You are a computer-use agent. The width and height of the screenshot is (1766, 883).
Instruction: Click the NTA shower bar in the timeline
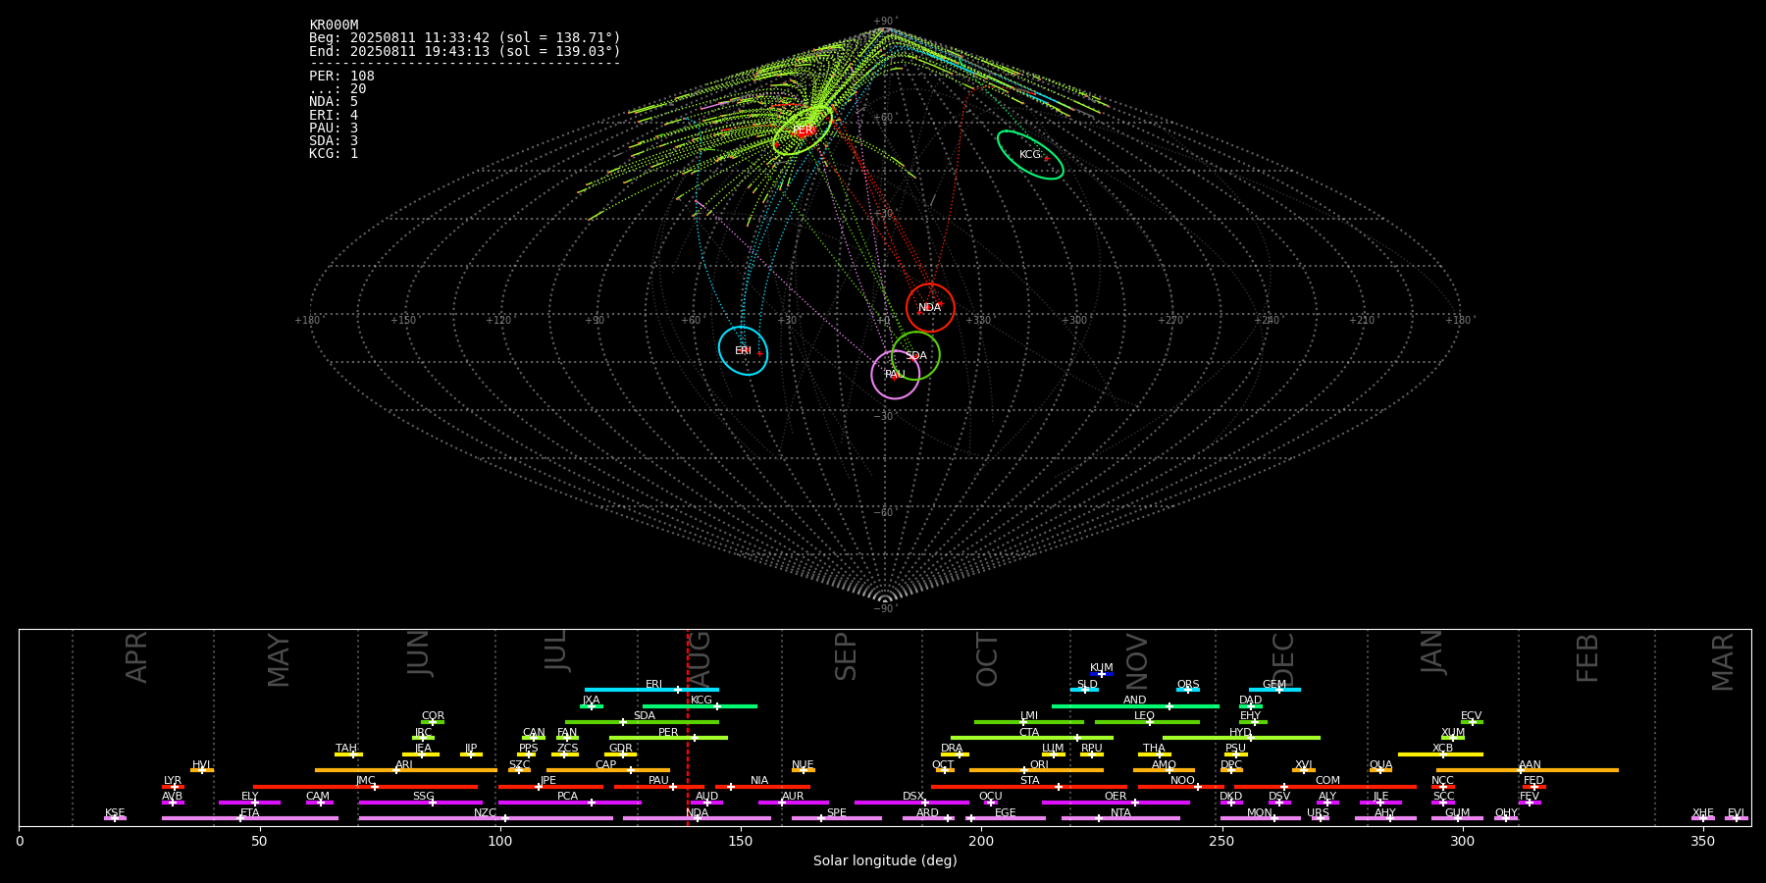click(x=1120, y=818)
